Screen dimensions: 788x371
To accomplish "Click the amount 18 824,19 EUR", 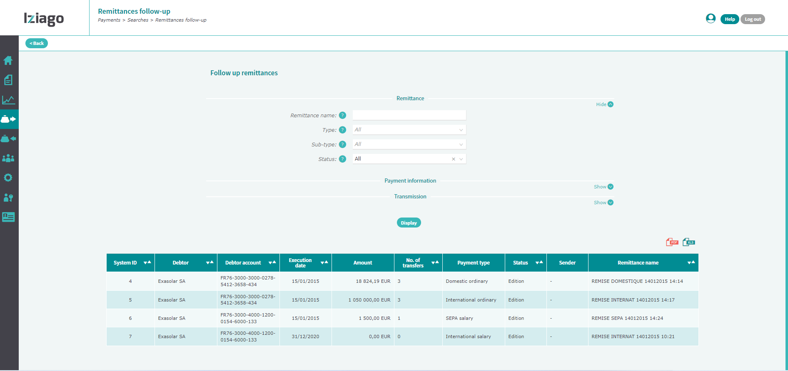I will (373, 281).
